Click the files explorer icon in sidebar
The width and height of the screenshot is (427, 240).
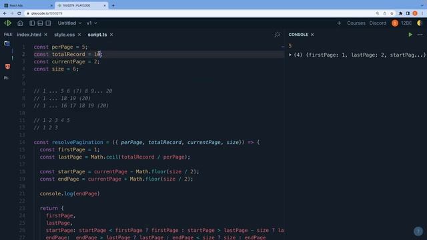click(x=7, y=43)
